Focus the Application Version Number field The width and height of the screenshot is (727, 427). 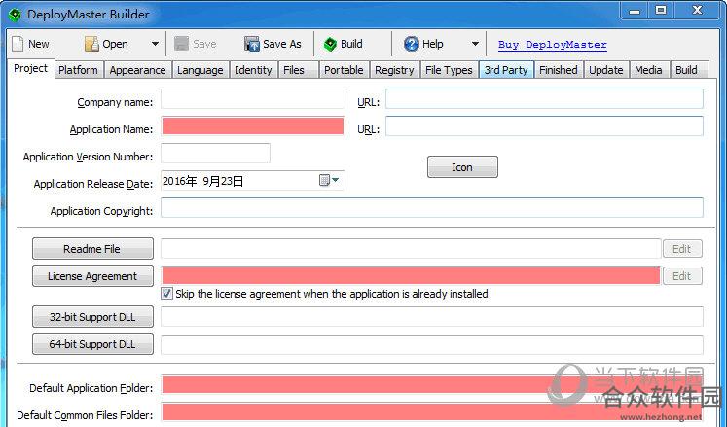pyautogui.click(x=215, y=154)
